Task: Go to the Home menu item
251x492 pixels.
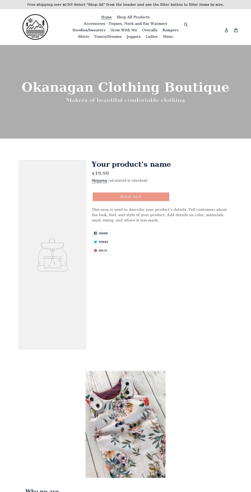Action: (x=106, y=17)
